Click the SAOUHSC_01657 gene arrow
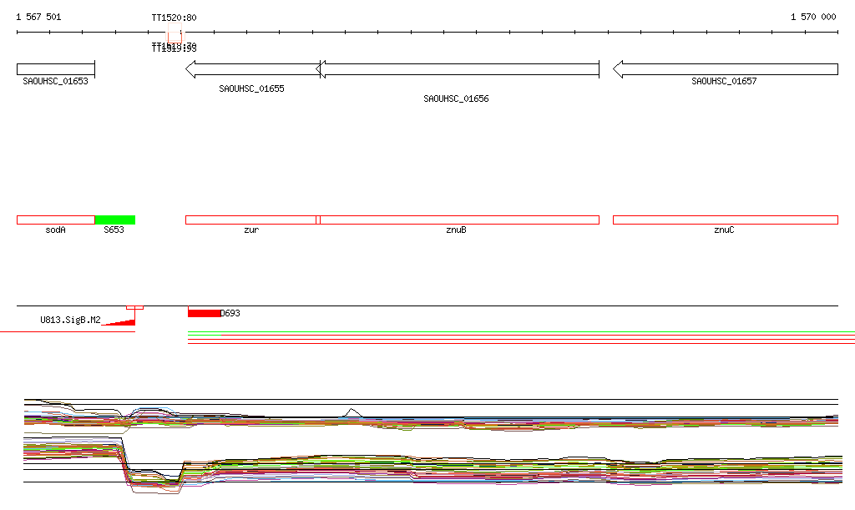The image size is (855, 510). point(725,69)
